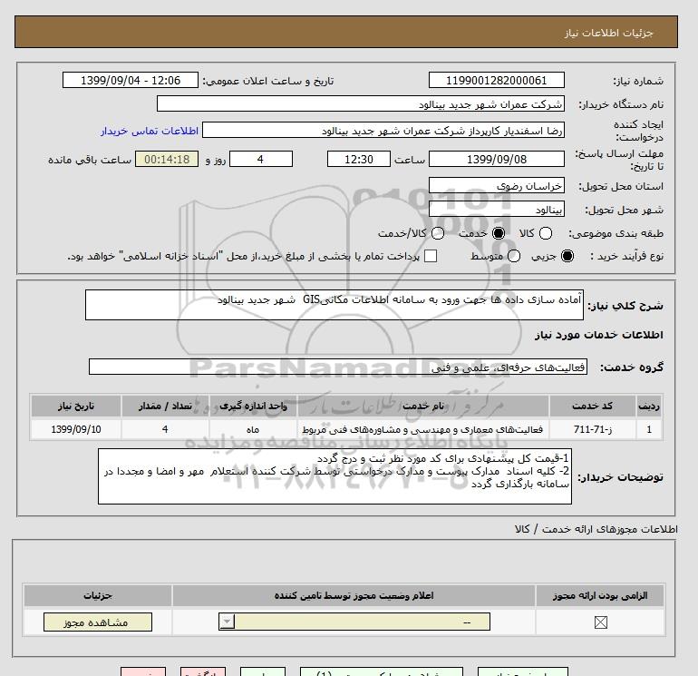Click the 'نام خدمت' column header
Viewport: 698px width, 676px height.
423,406
